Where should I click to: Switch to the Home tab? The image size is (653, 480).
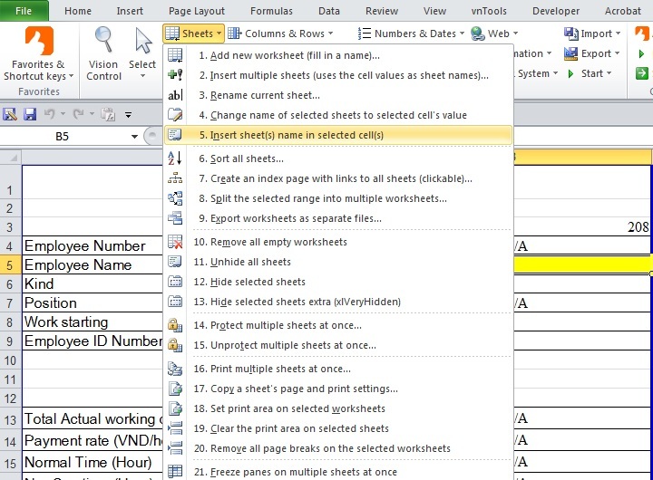[x=78, y=11]
